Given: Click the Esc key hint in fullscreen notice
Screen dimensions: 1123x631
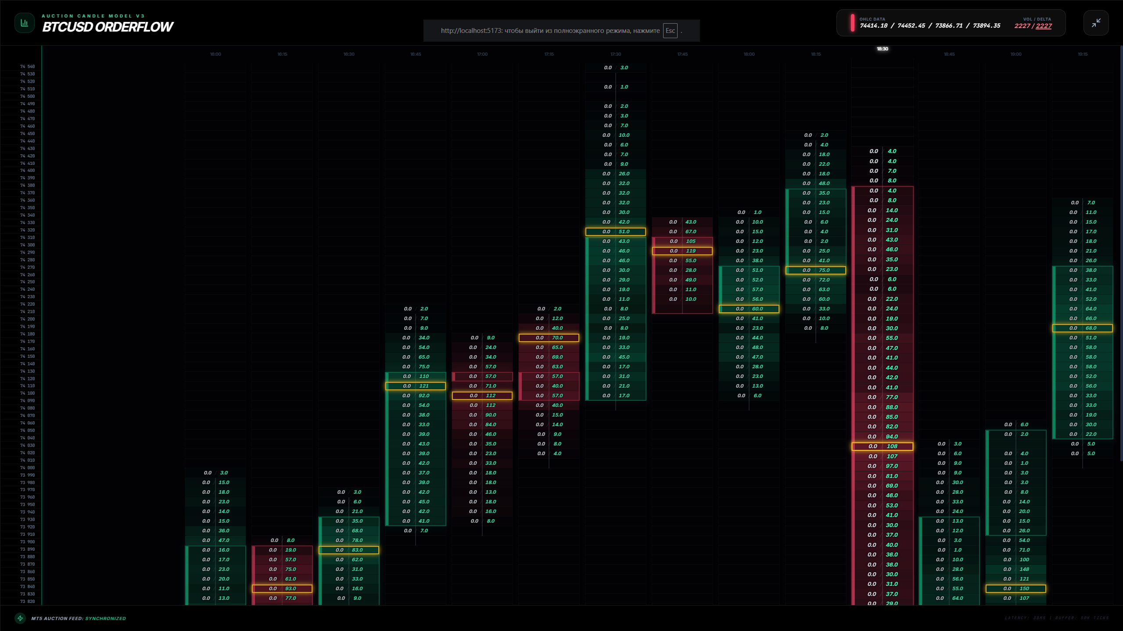Looking at the screenshot, I should tap(670, 31).
